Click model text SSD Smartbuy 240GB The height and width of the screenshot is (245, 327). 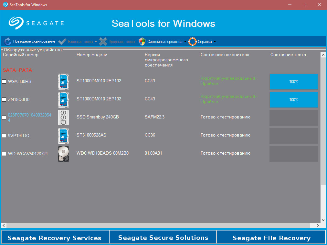pyautogui.click(x=98, y=117)
